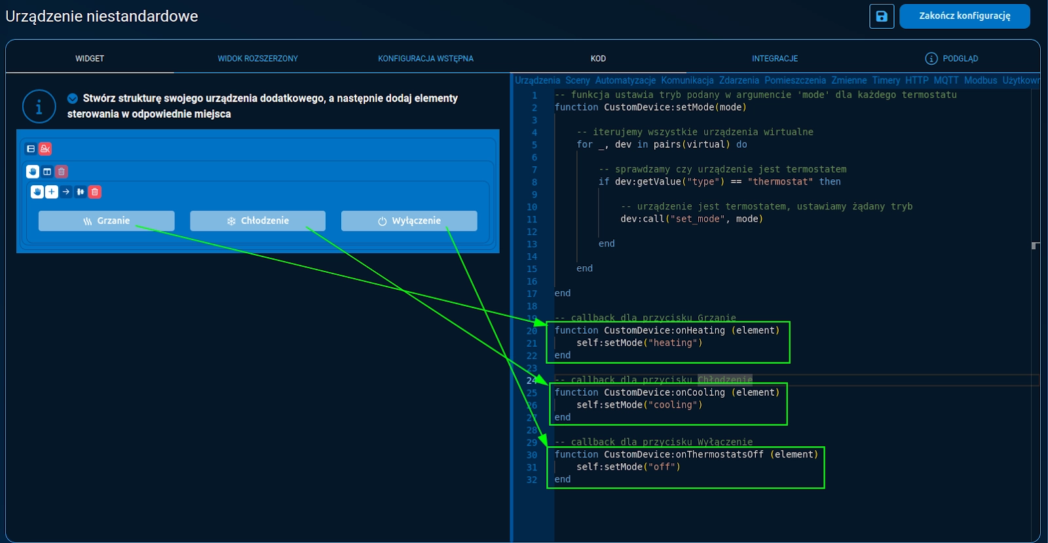1048x543 pixels.
Task: Click the row layout icon in top row
Action: point(31,149)
